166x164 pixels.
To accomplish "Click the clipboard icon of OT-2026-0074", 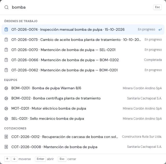I will pos(6,29).
